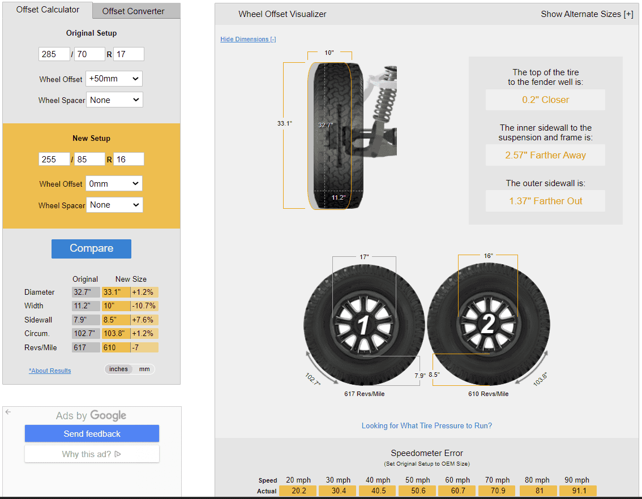Click the 610 Revs/Mile label under wheel 2
The image size is (642, 499).
pyautogui.click(x=489, y=394)
